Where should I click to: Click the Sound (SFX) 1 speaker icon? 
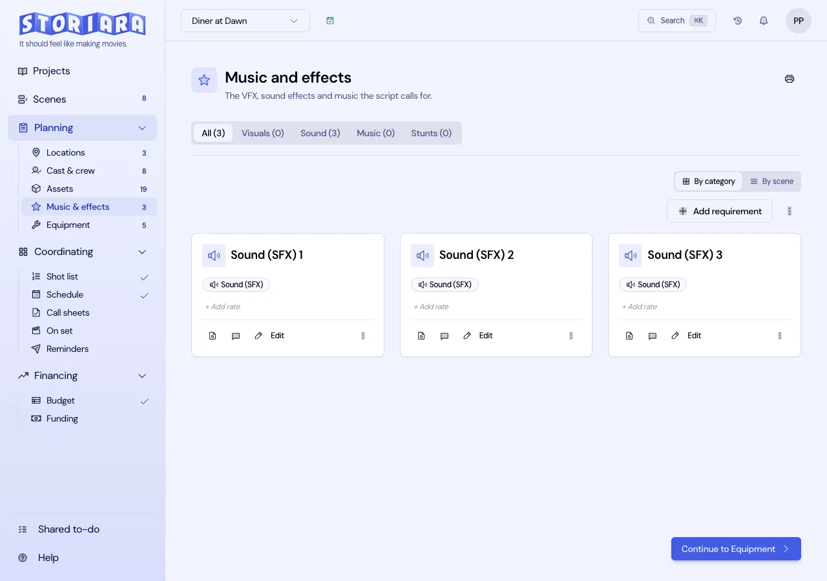(214, 256)
